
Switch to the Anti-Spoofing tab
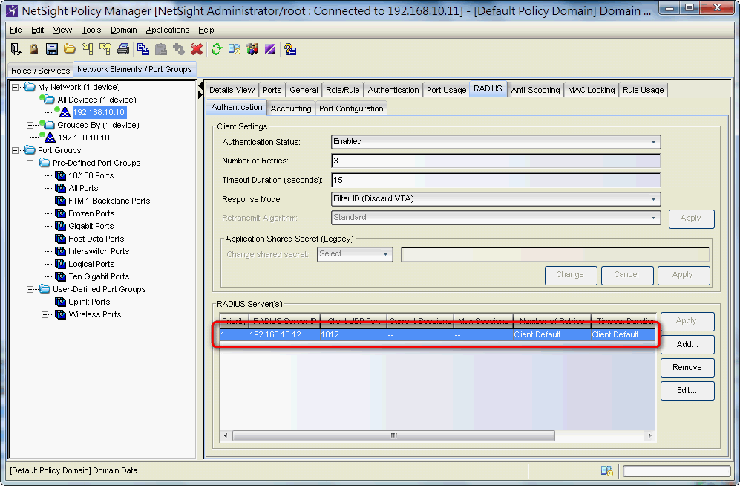pyautogui.click(x=535, y=90)
